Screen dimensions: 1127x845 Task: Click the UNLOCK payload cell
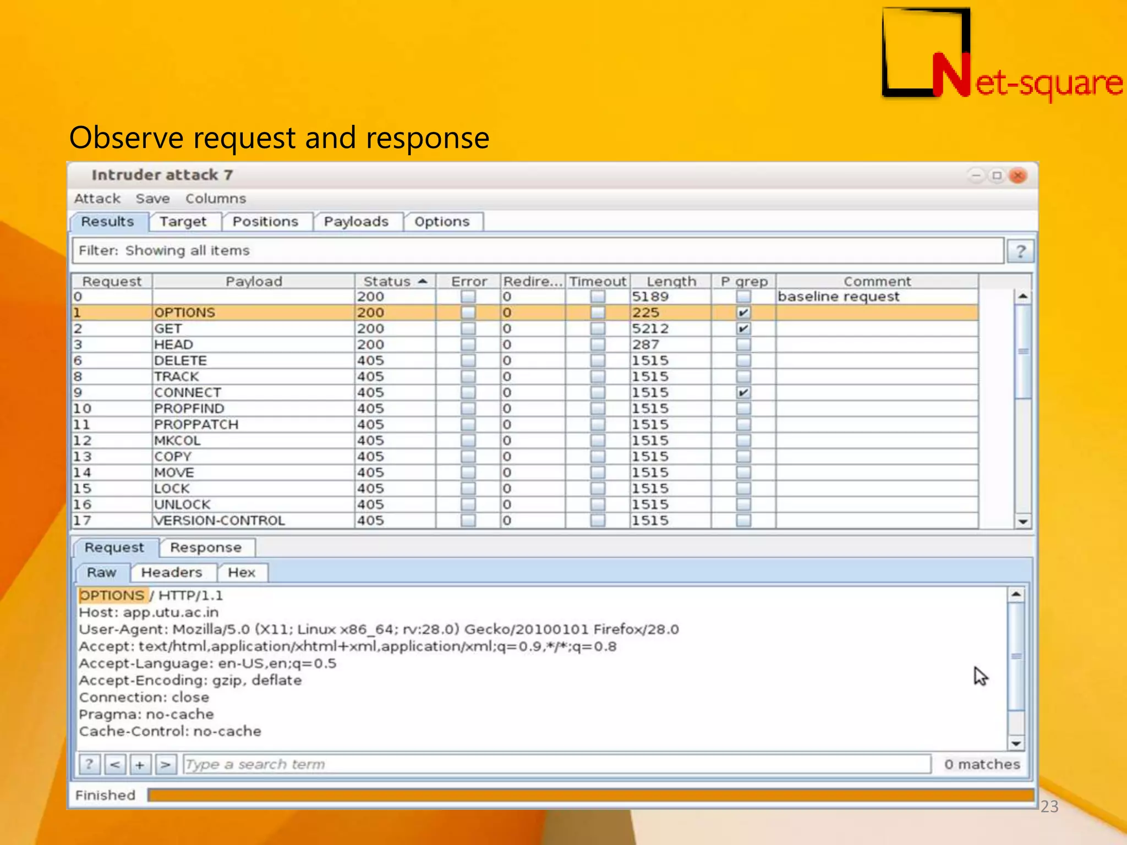tap(254, 504)
